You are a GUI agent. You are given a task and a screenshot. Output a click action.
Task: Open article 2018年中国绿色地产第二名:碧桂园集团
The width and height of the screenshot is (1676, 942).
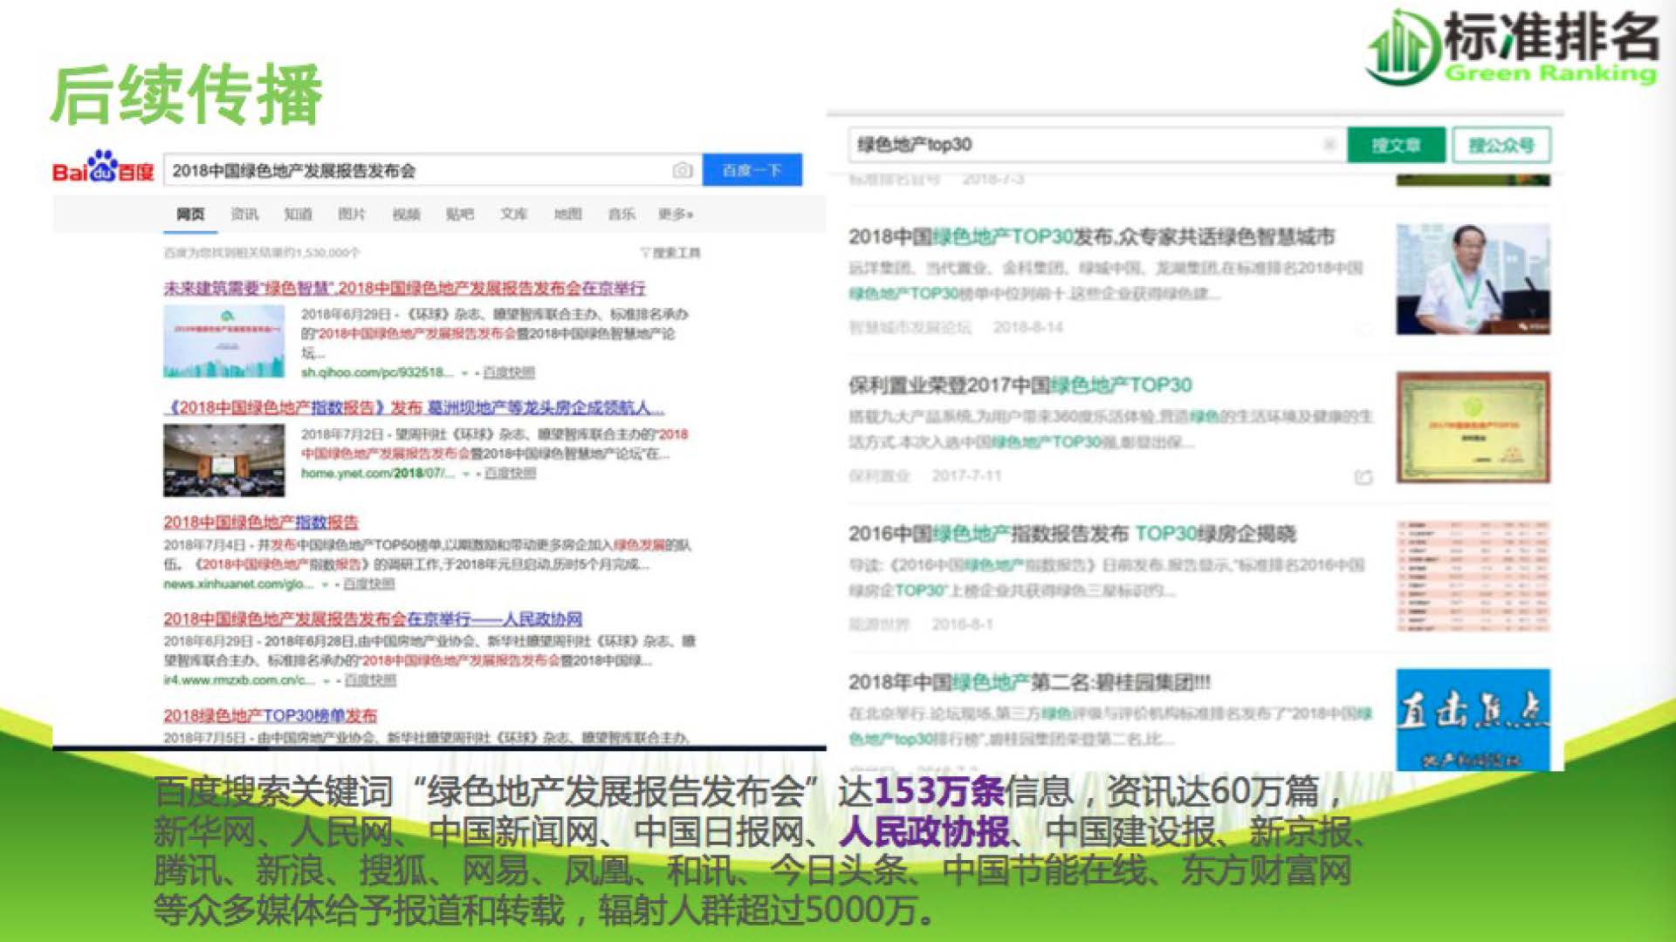tap(1029, 681)
